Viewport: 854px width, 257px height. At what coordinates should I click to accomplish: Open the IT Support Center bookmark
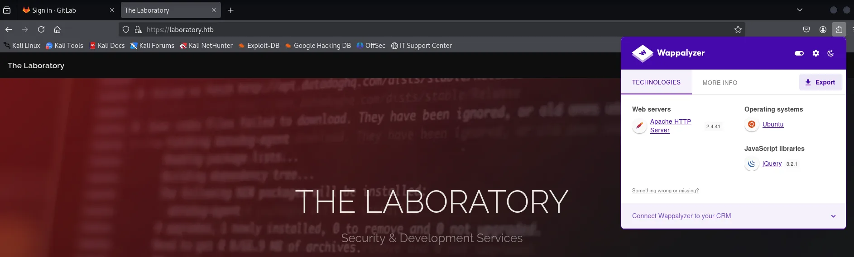point(421,46)
